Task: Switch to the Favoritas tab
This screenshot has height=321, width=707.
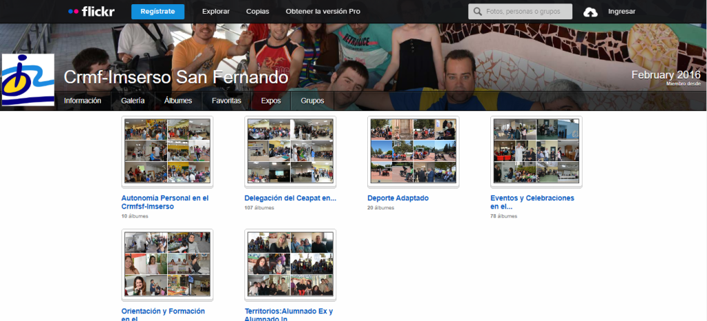Action: (226, 101)
